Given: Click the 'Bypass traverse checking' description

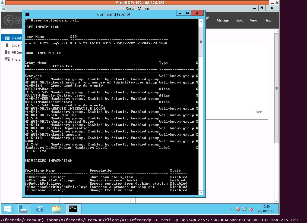Looking at the screenshot, I should [x=116, y=180].
